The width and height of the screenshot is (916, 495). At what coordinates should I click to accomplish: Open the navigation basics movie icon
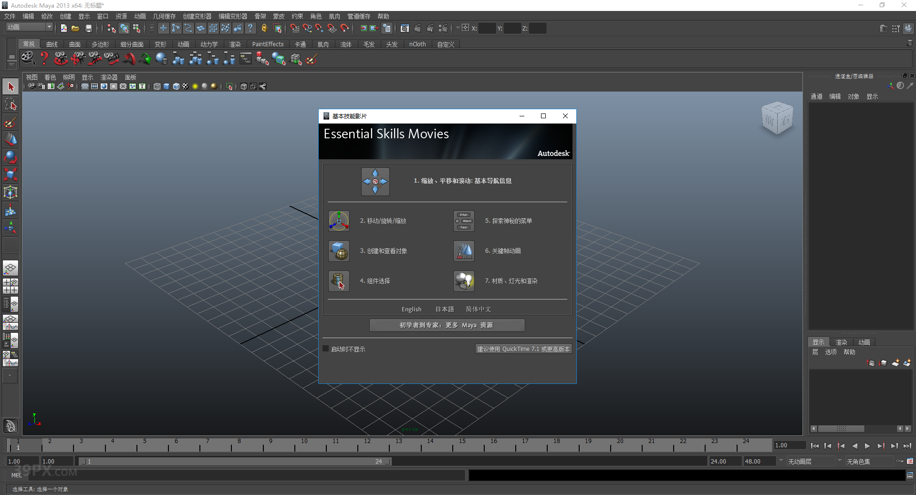[375, 181]
